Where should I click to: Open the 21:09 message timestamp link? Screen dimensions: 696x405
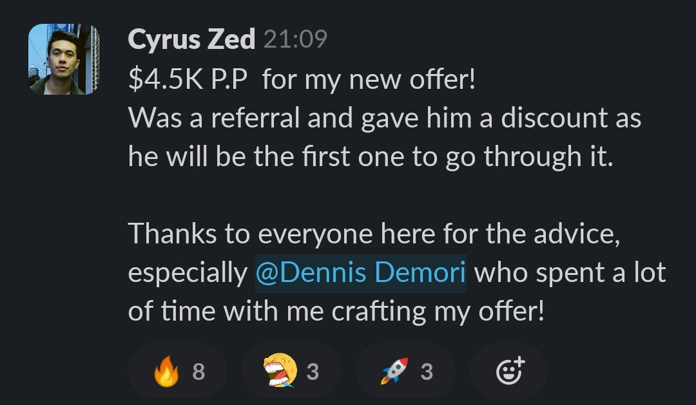pyautogui.click(x=295, y=39)
